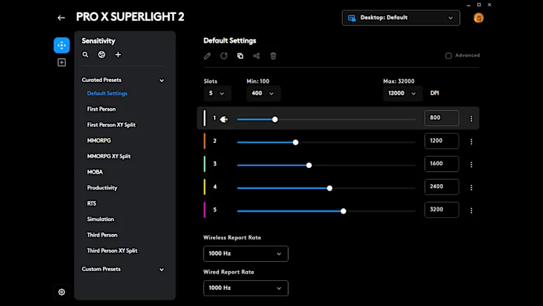Image resolution: width=543 pixels, height=306 pixels.
Task: Click the 1600 DPI value field
Action: point(442,164)
